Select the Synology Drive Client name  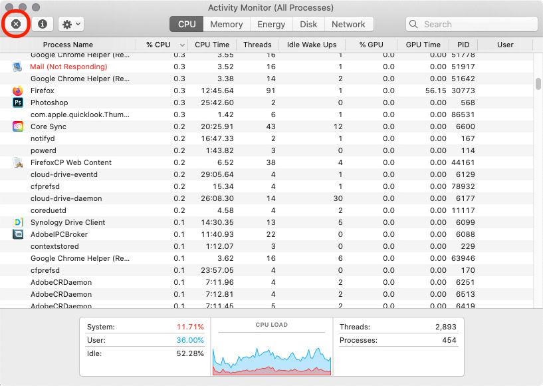pyautogui.click(x=68, y=222)
